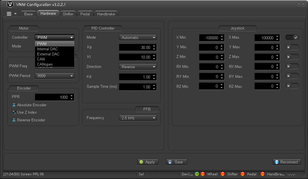Image resolution: width=308 pixels, height=179 pixels.
Task: Click the Reconnect button
Action: (287, 162)
